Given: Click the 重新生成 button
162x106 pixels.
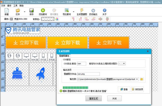Looking at the screenshot, I should [x=94, y=98].
